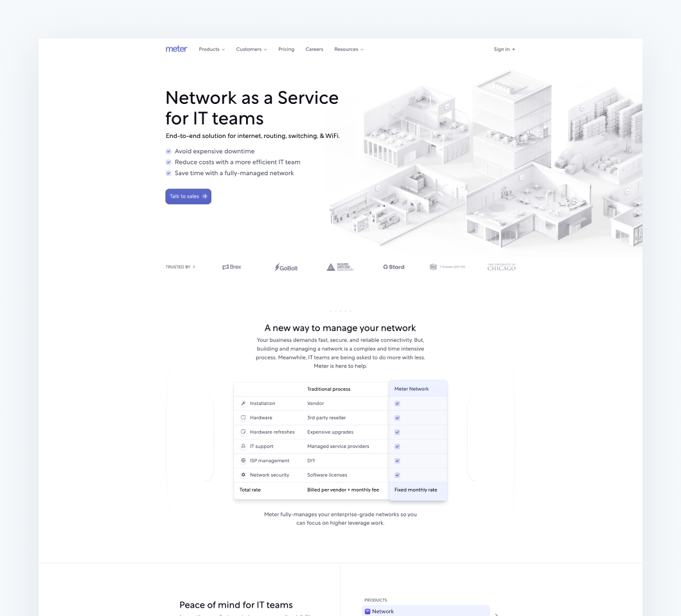The image size is (681, 616).
Task: Click the isometric buildings hero illustration
Action: pos(486,160)
